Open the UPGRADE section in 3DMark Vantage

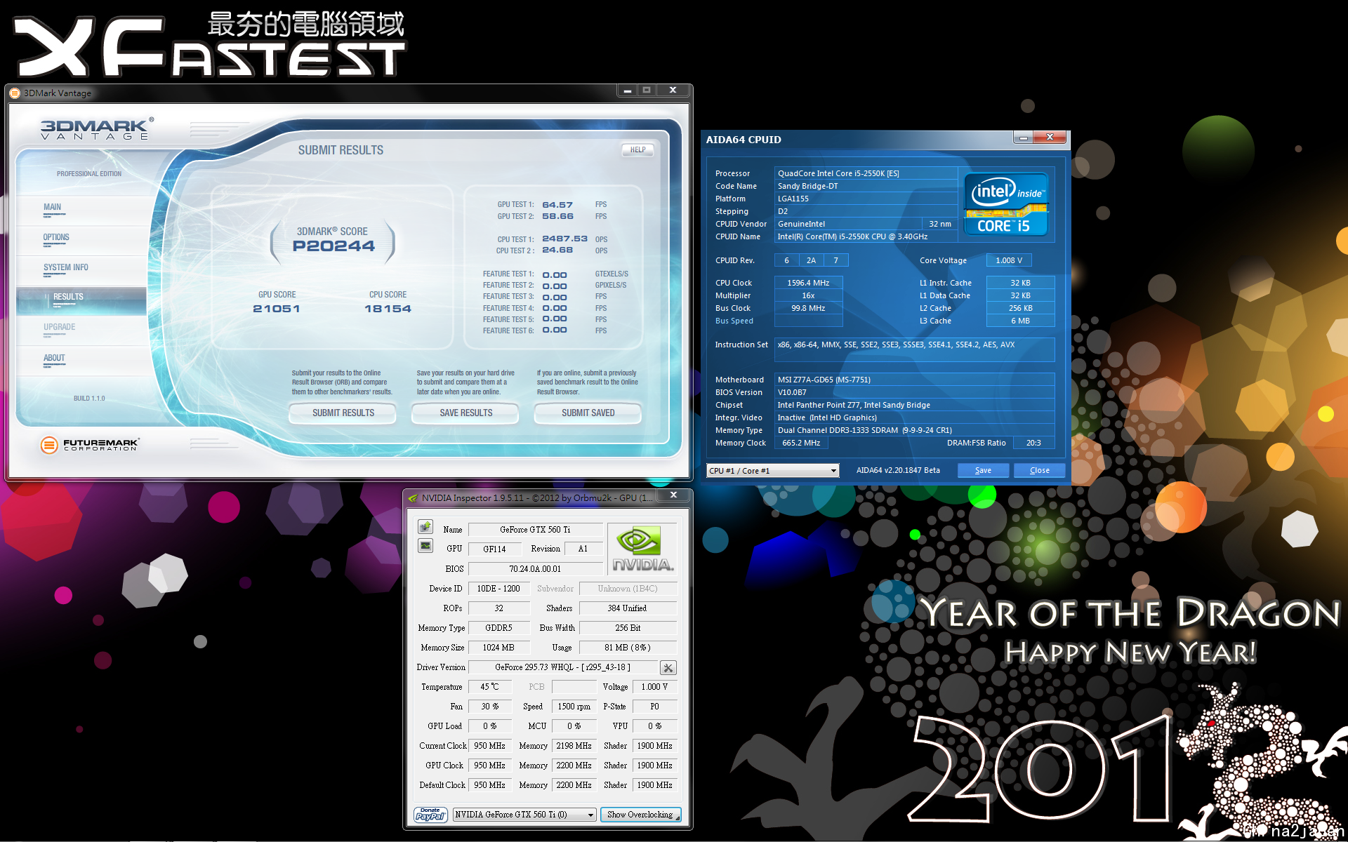tap(59, 327)
